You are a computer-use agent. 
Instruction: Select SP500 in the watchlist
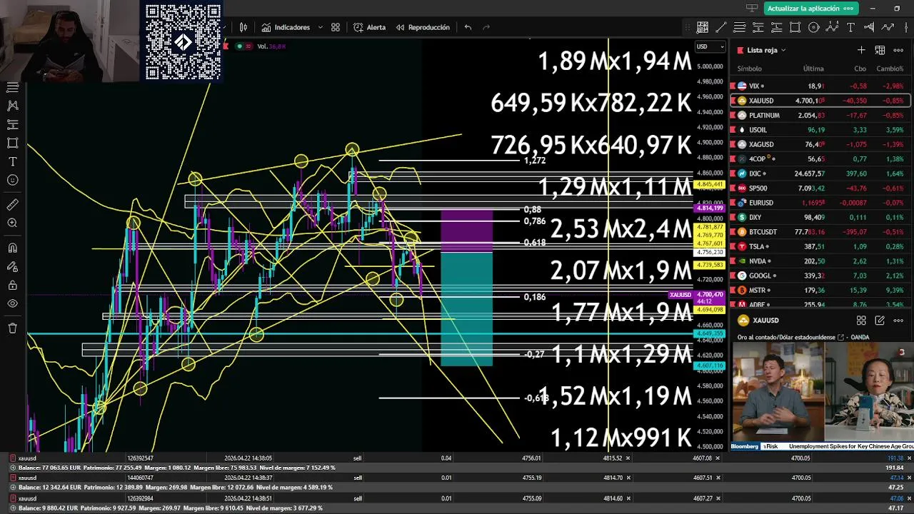pyautogui.click(x=820, y=188)
